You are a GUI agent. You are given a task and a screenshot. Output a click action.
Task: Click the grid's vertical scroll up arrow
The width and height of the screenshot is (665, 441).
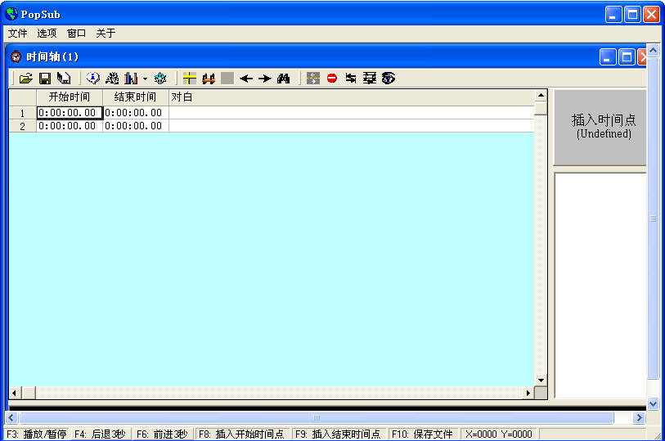[541, 96]
